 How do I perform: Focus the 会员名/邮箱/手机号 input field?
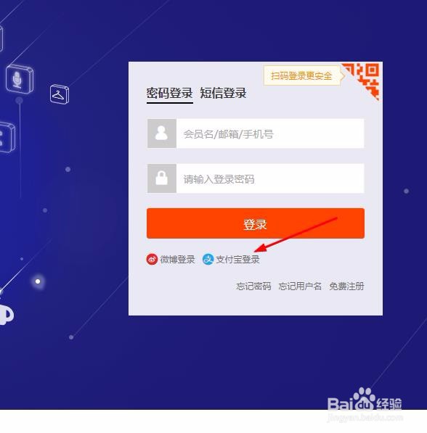[x=270, y=133]
